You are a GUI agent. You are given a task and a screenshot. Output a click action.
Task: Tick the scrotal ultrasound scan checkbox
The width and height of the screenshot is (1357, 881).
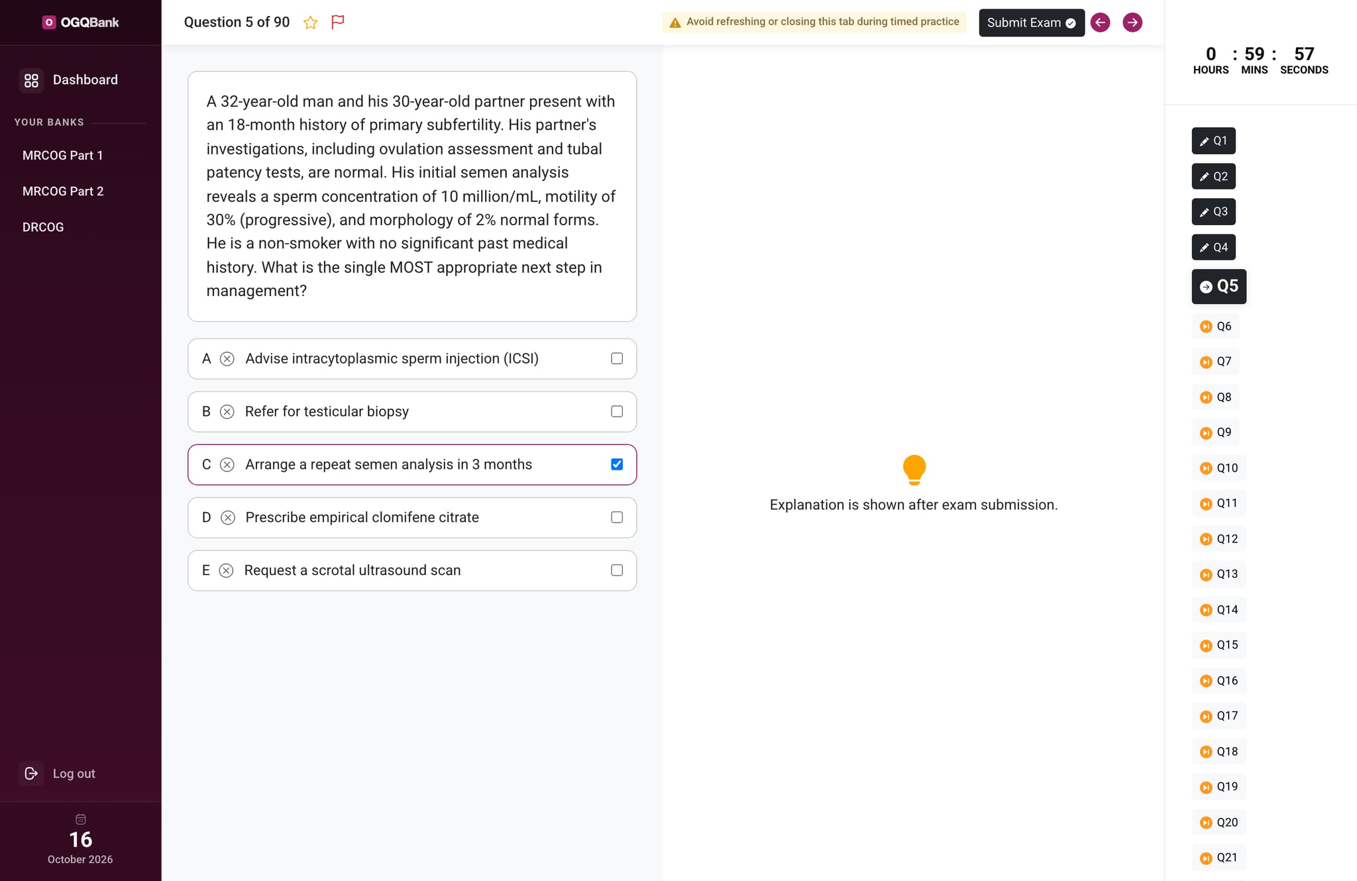617,570
